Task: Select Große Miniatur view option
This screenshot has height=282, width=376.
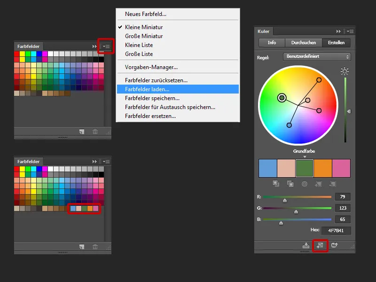Action: coord(144,36)
